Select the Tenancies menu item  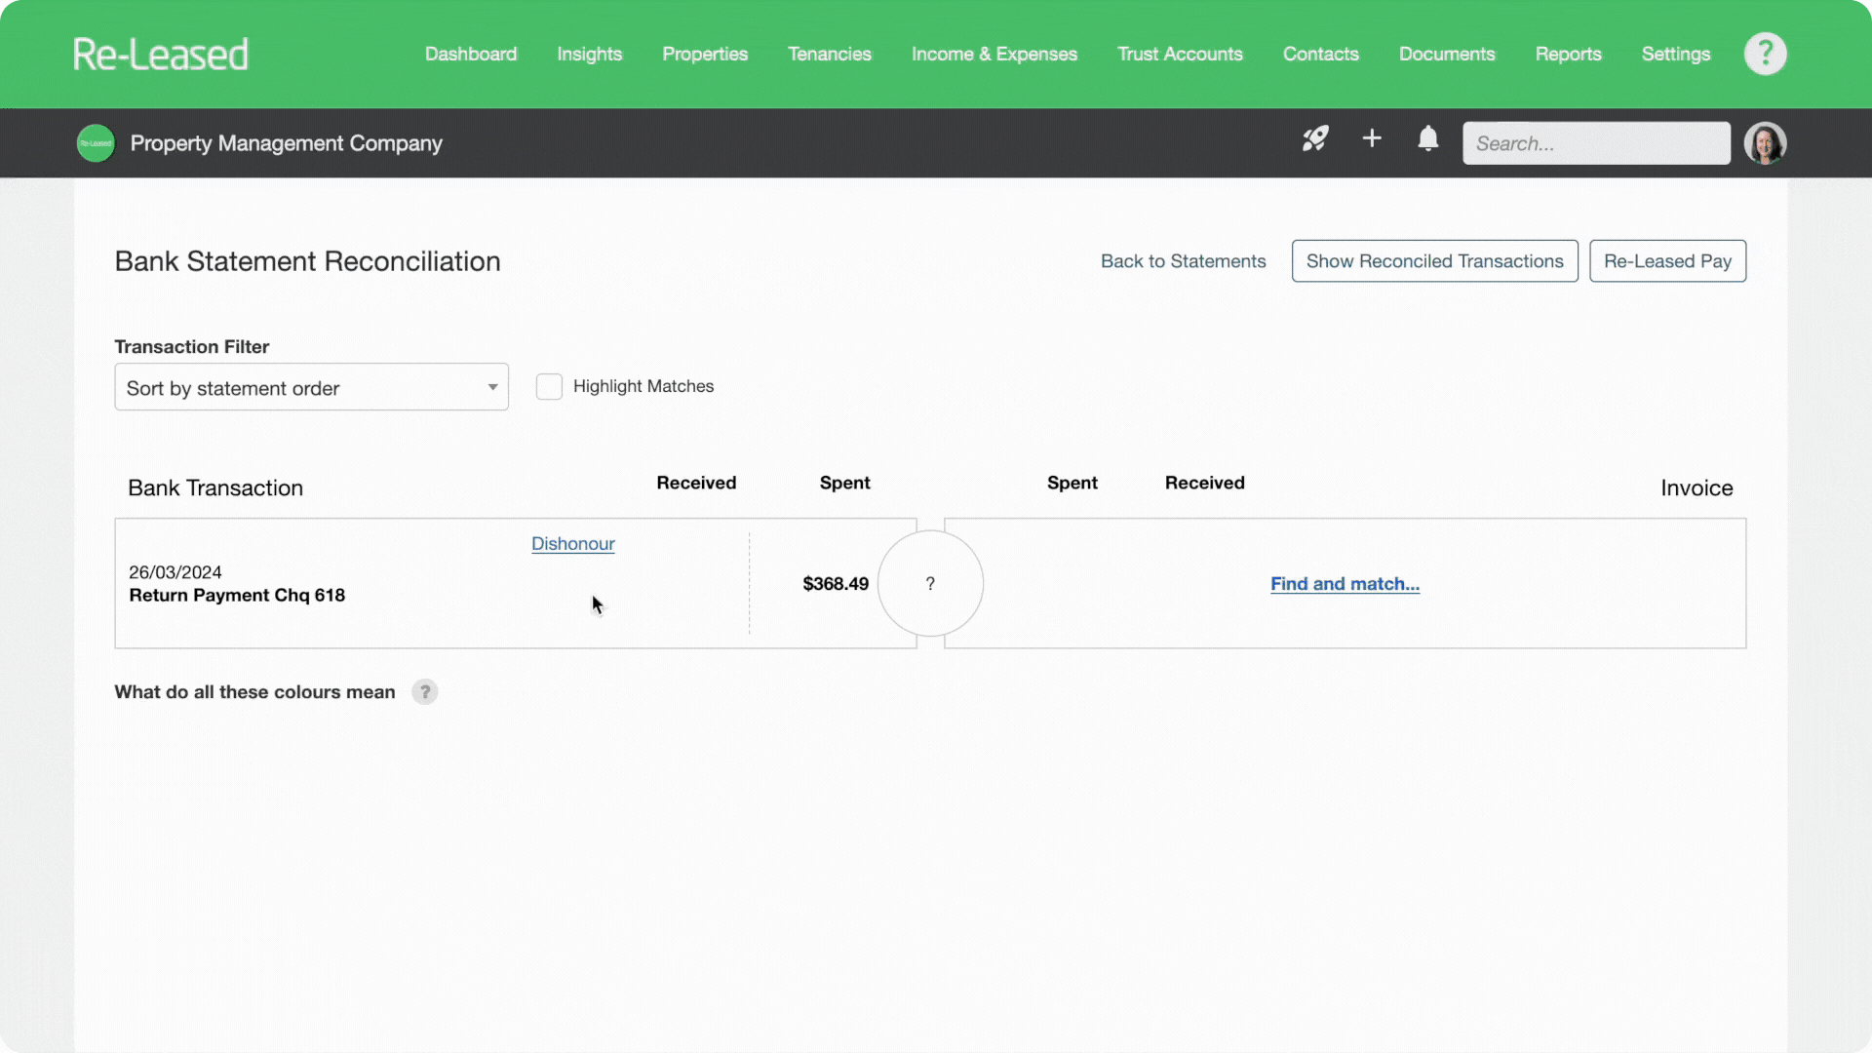click(830, 55)
